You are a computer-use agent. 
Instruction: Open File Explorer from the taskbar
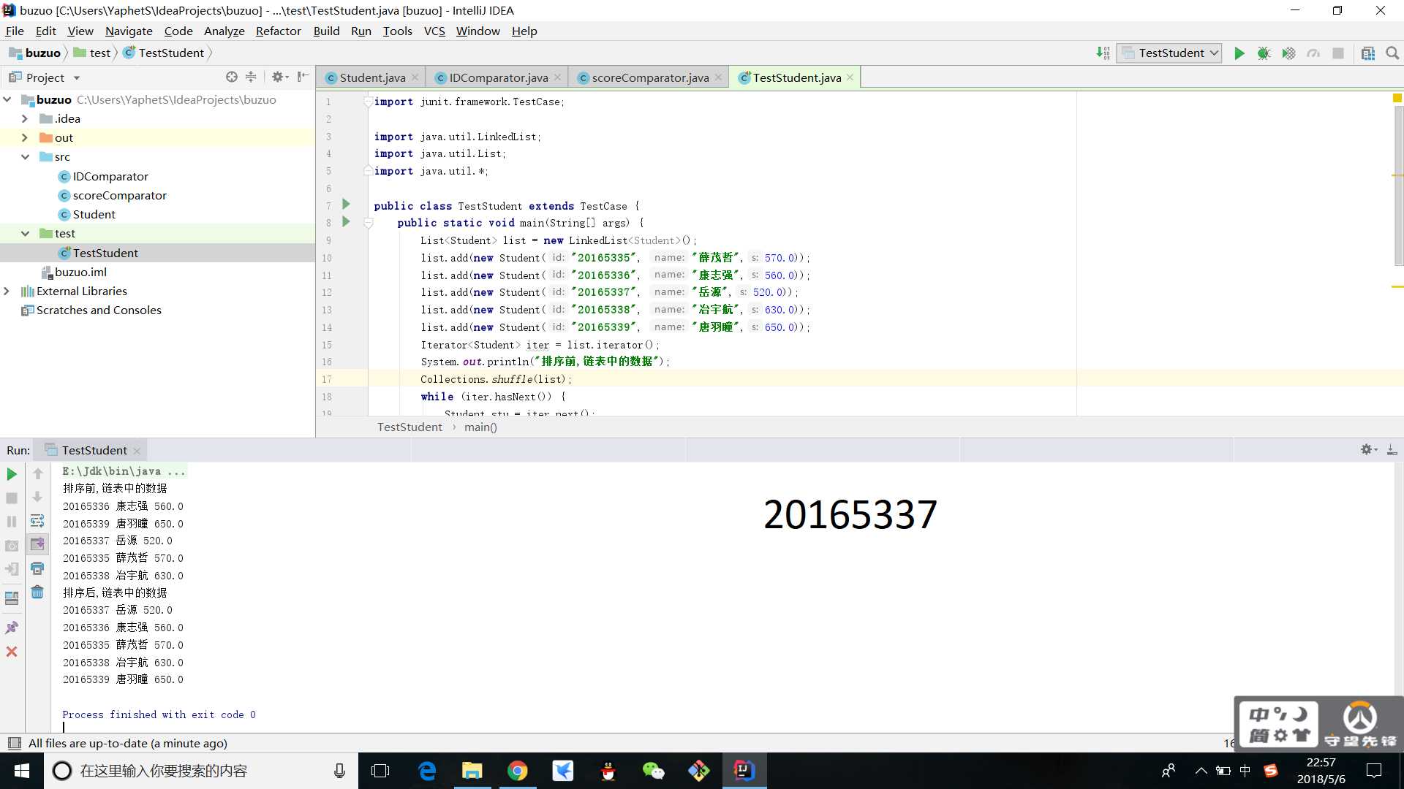tap(472, 771)
